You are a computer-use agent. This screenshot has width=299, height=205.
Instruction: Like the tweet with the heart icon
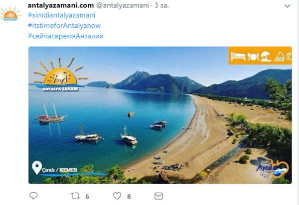pyautogui.click(x=117, y=196)
